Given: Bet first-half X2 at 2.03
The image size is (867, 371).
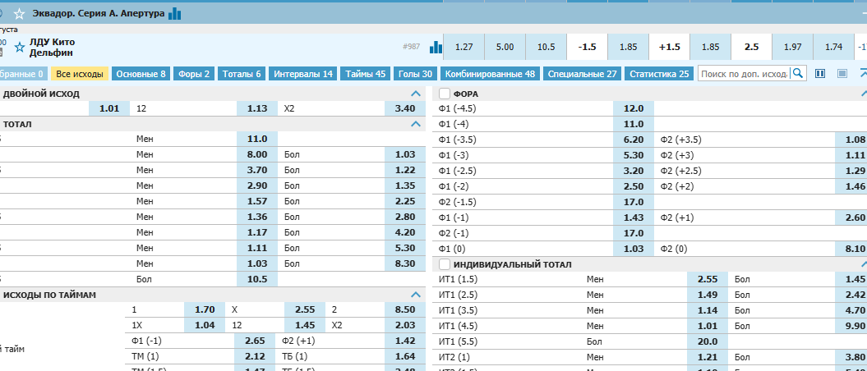Looking at the screenshot, I should (x=405, y=325).
